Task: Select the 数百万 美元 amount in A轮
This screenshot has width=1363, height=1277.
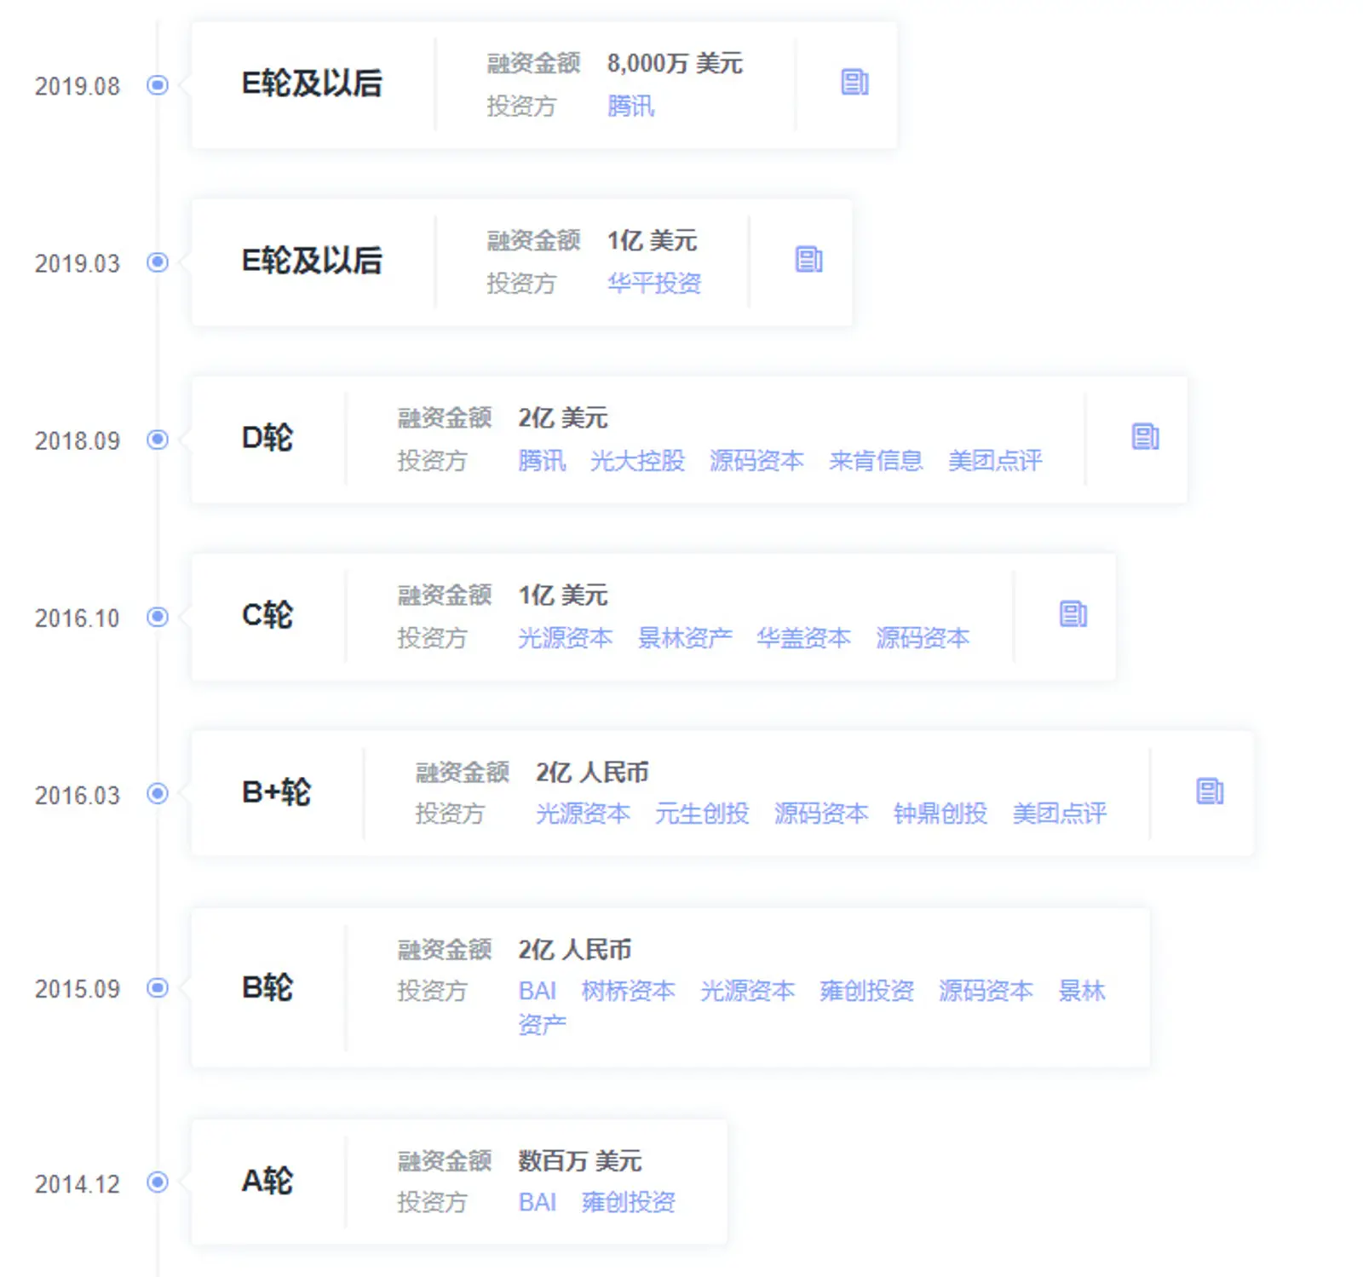Action: (580, 1160)
